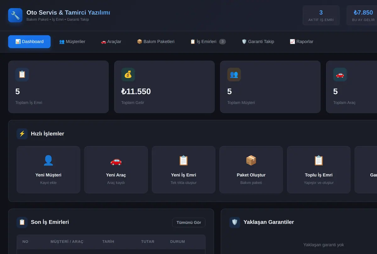The width and height of the screenshot is (377, 254).
Task: Click the Yaklaşan garanti yok message
Action: click(x=324, y=245)
